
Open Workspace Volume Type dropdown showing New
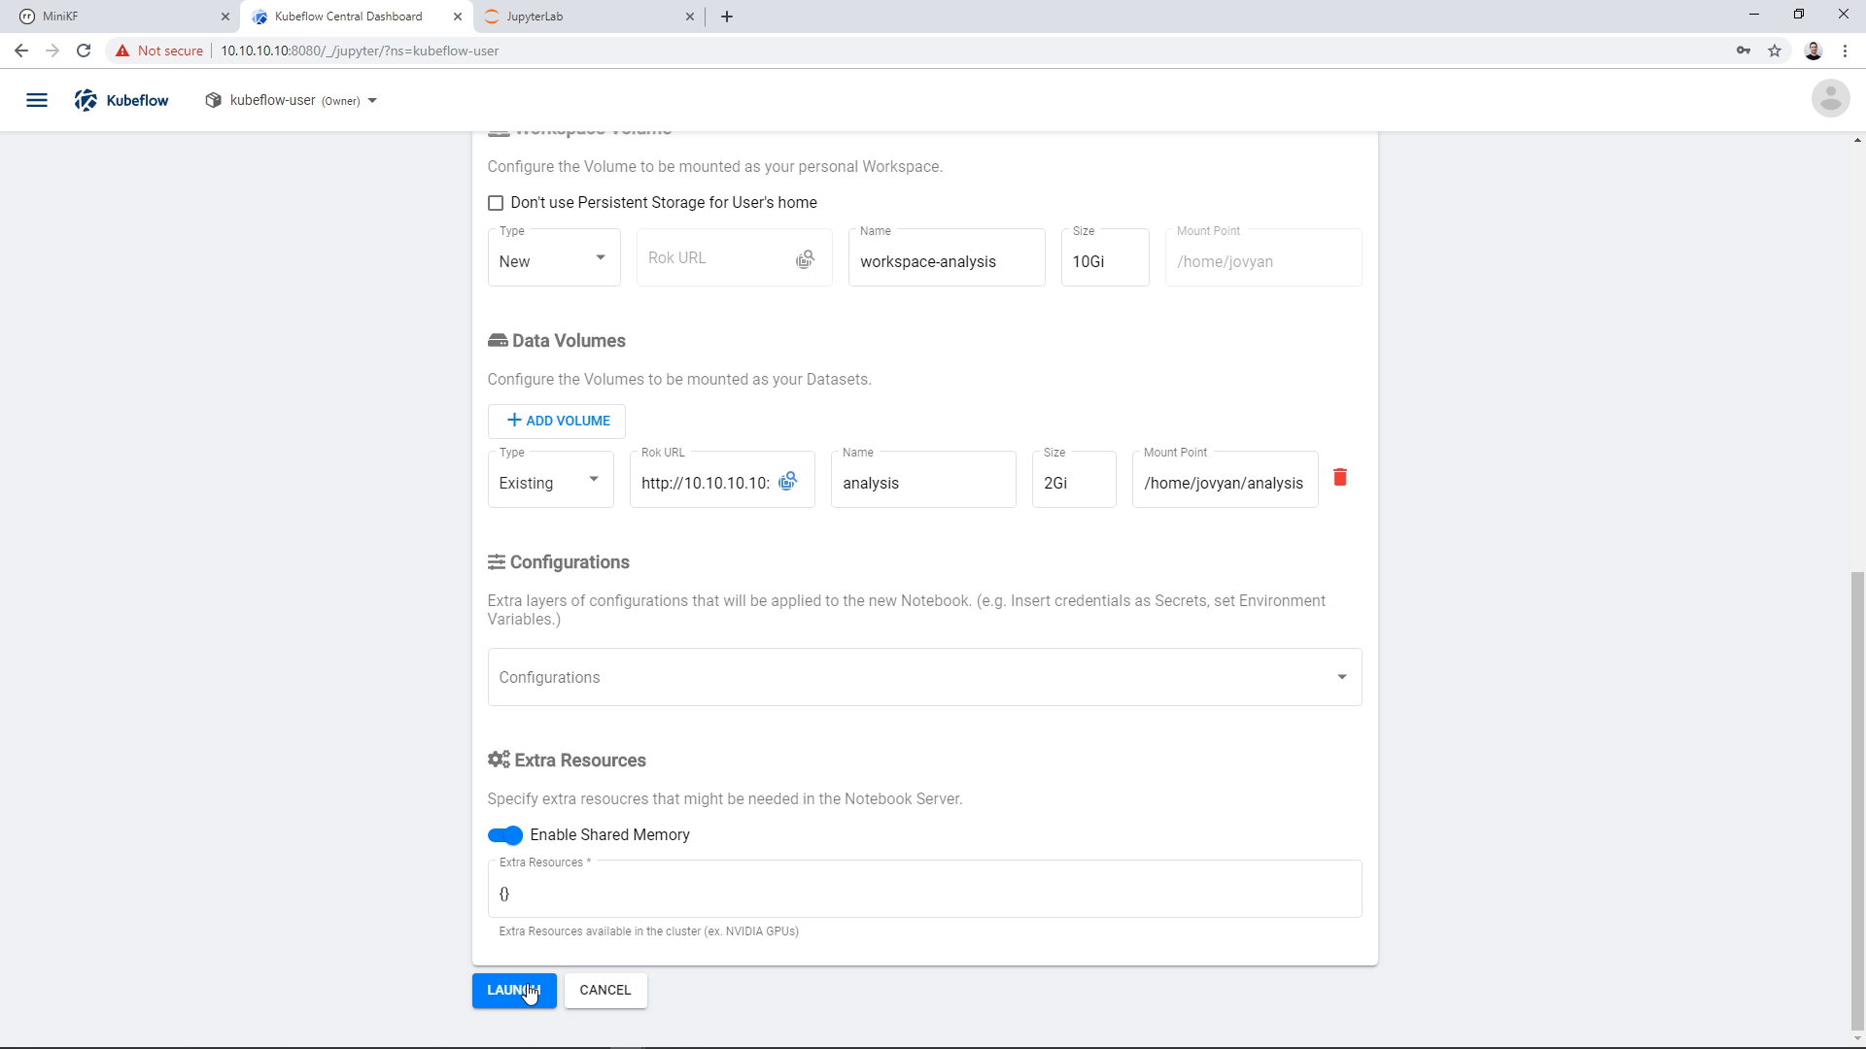click(554, 257)
